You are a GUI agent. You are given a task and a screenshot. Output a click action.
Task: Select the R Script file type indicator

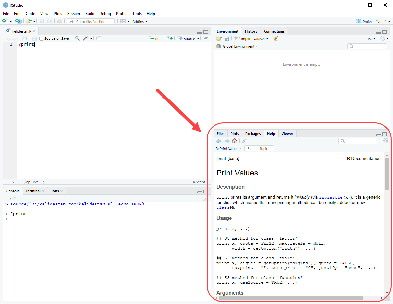(200, 182)
